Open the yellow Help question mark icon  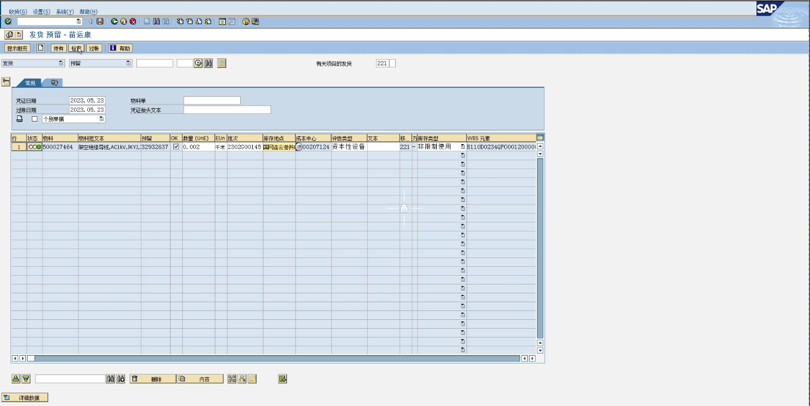(x=246, y=22)
